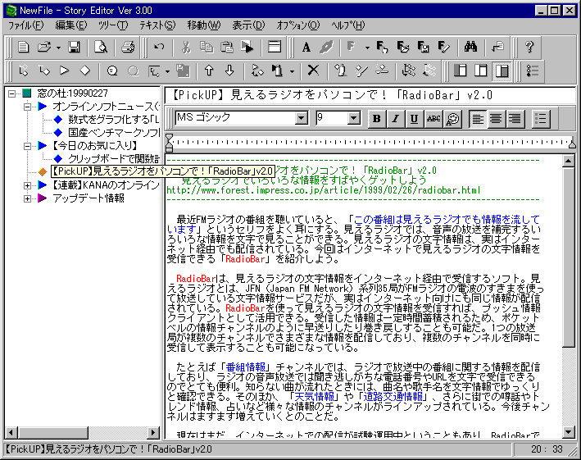
Task: Save the file using the floppy disk icon
Action: [x=74, y=47]
